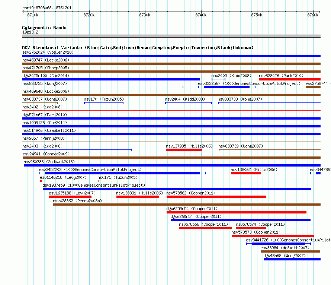Image resolution: width=331 pixels, height=285 pixels.
Task: Click the Cytogenetic Bands track title
Action: pos(44,28)
